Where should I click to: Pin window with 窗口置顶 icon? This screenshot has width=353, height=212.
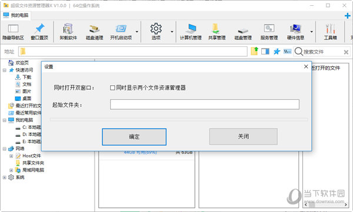pyautogui.click(x=39, y=32)
